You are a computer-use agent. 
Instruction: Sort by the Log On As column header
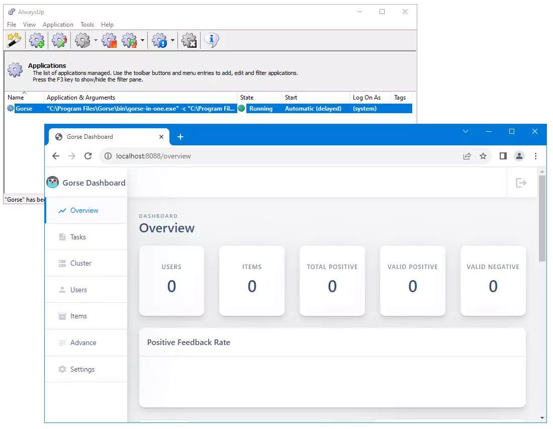pyautogui.click(x=370, y=98)
